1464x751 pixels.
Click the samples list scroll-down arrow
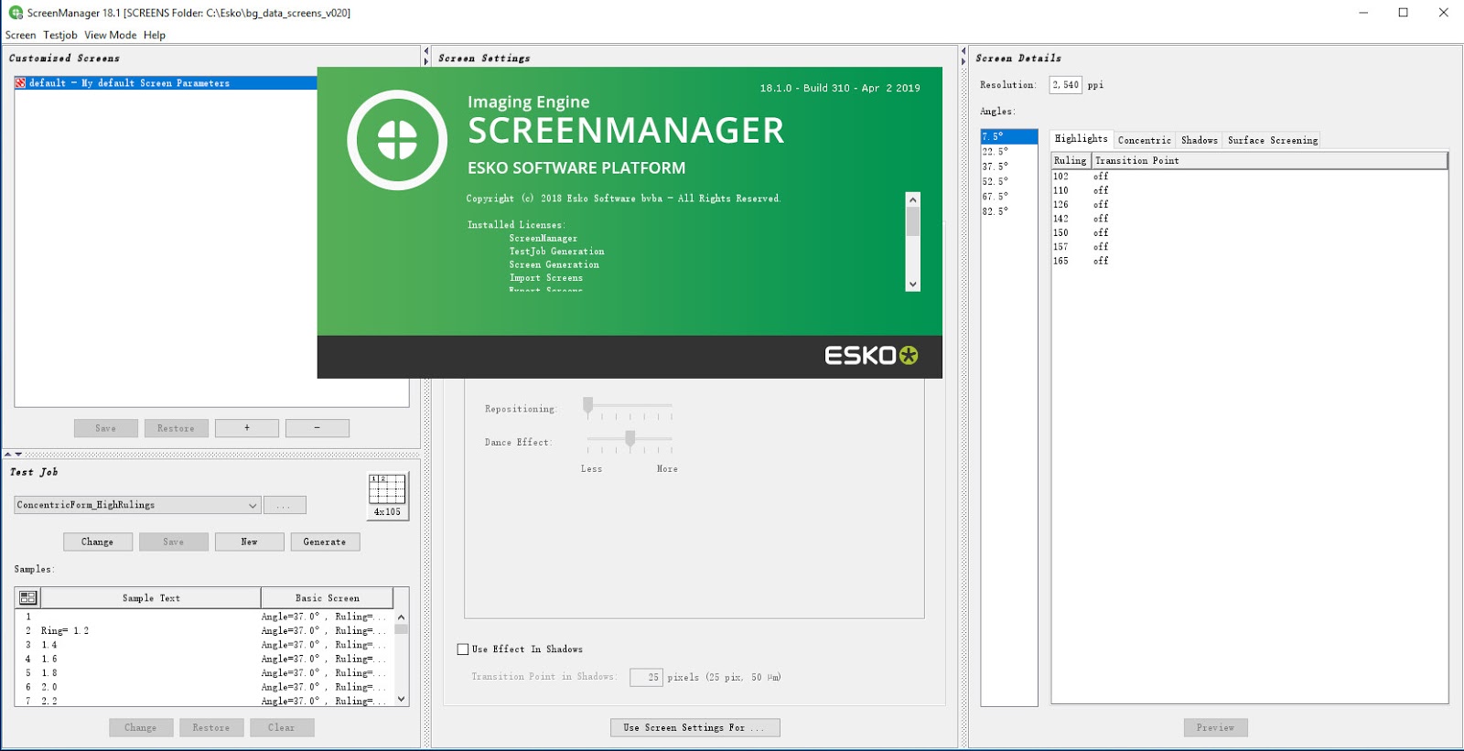click(x=401, y=699)
